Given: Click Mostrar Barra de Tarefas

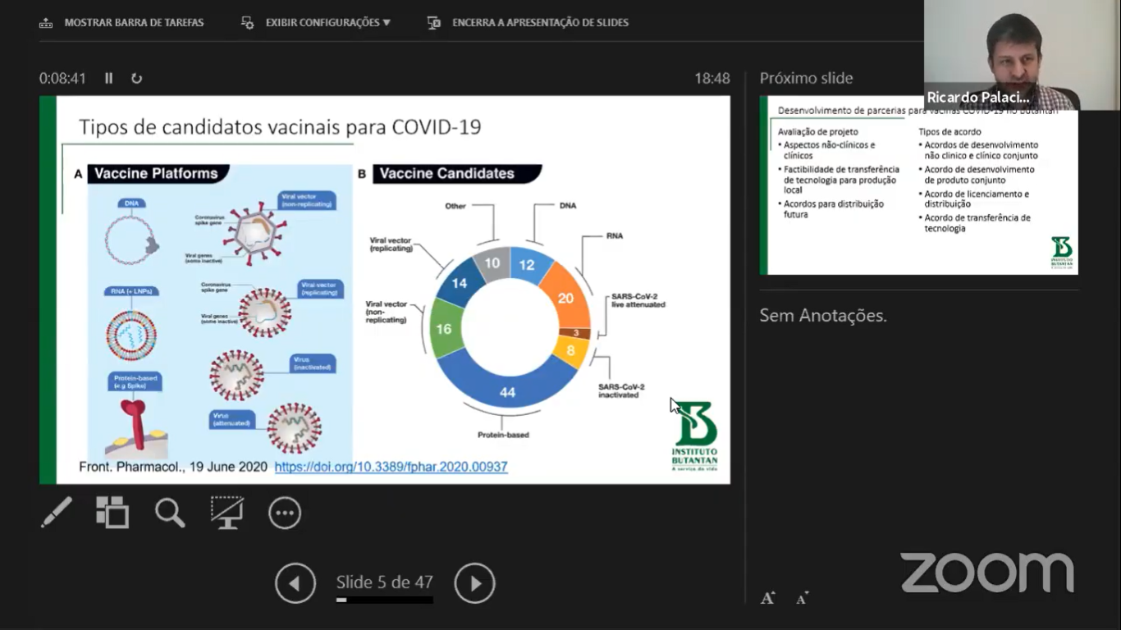Looking at the screenshot, I should point(134,23).
